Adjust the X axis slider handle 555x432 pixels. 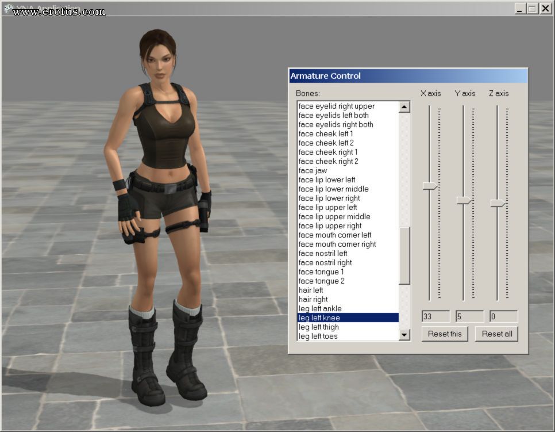tap(430, 186)
